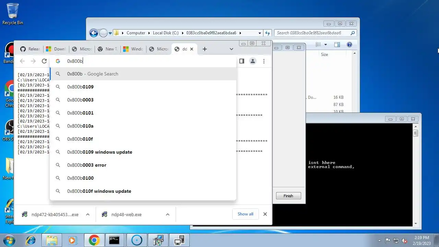Switch to the Windows tab
439x247 pixels.
(133, 49)
